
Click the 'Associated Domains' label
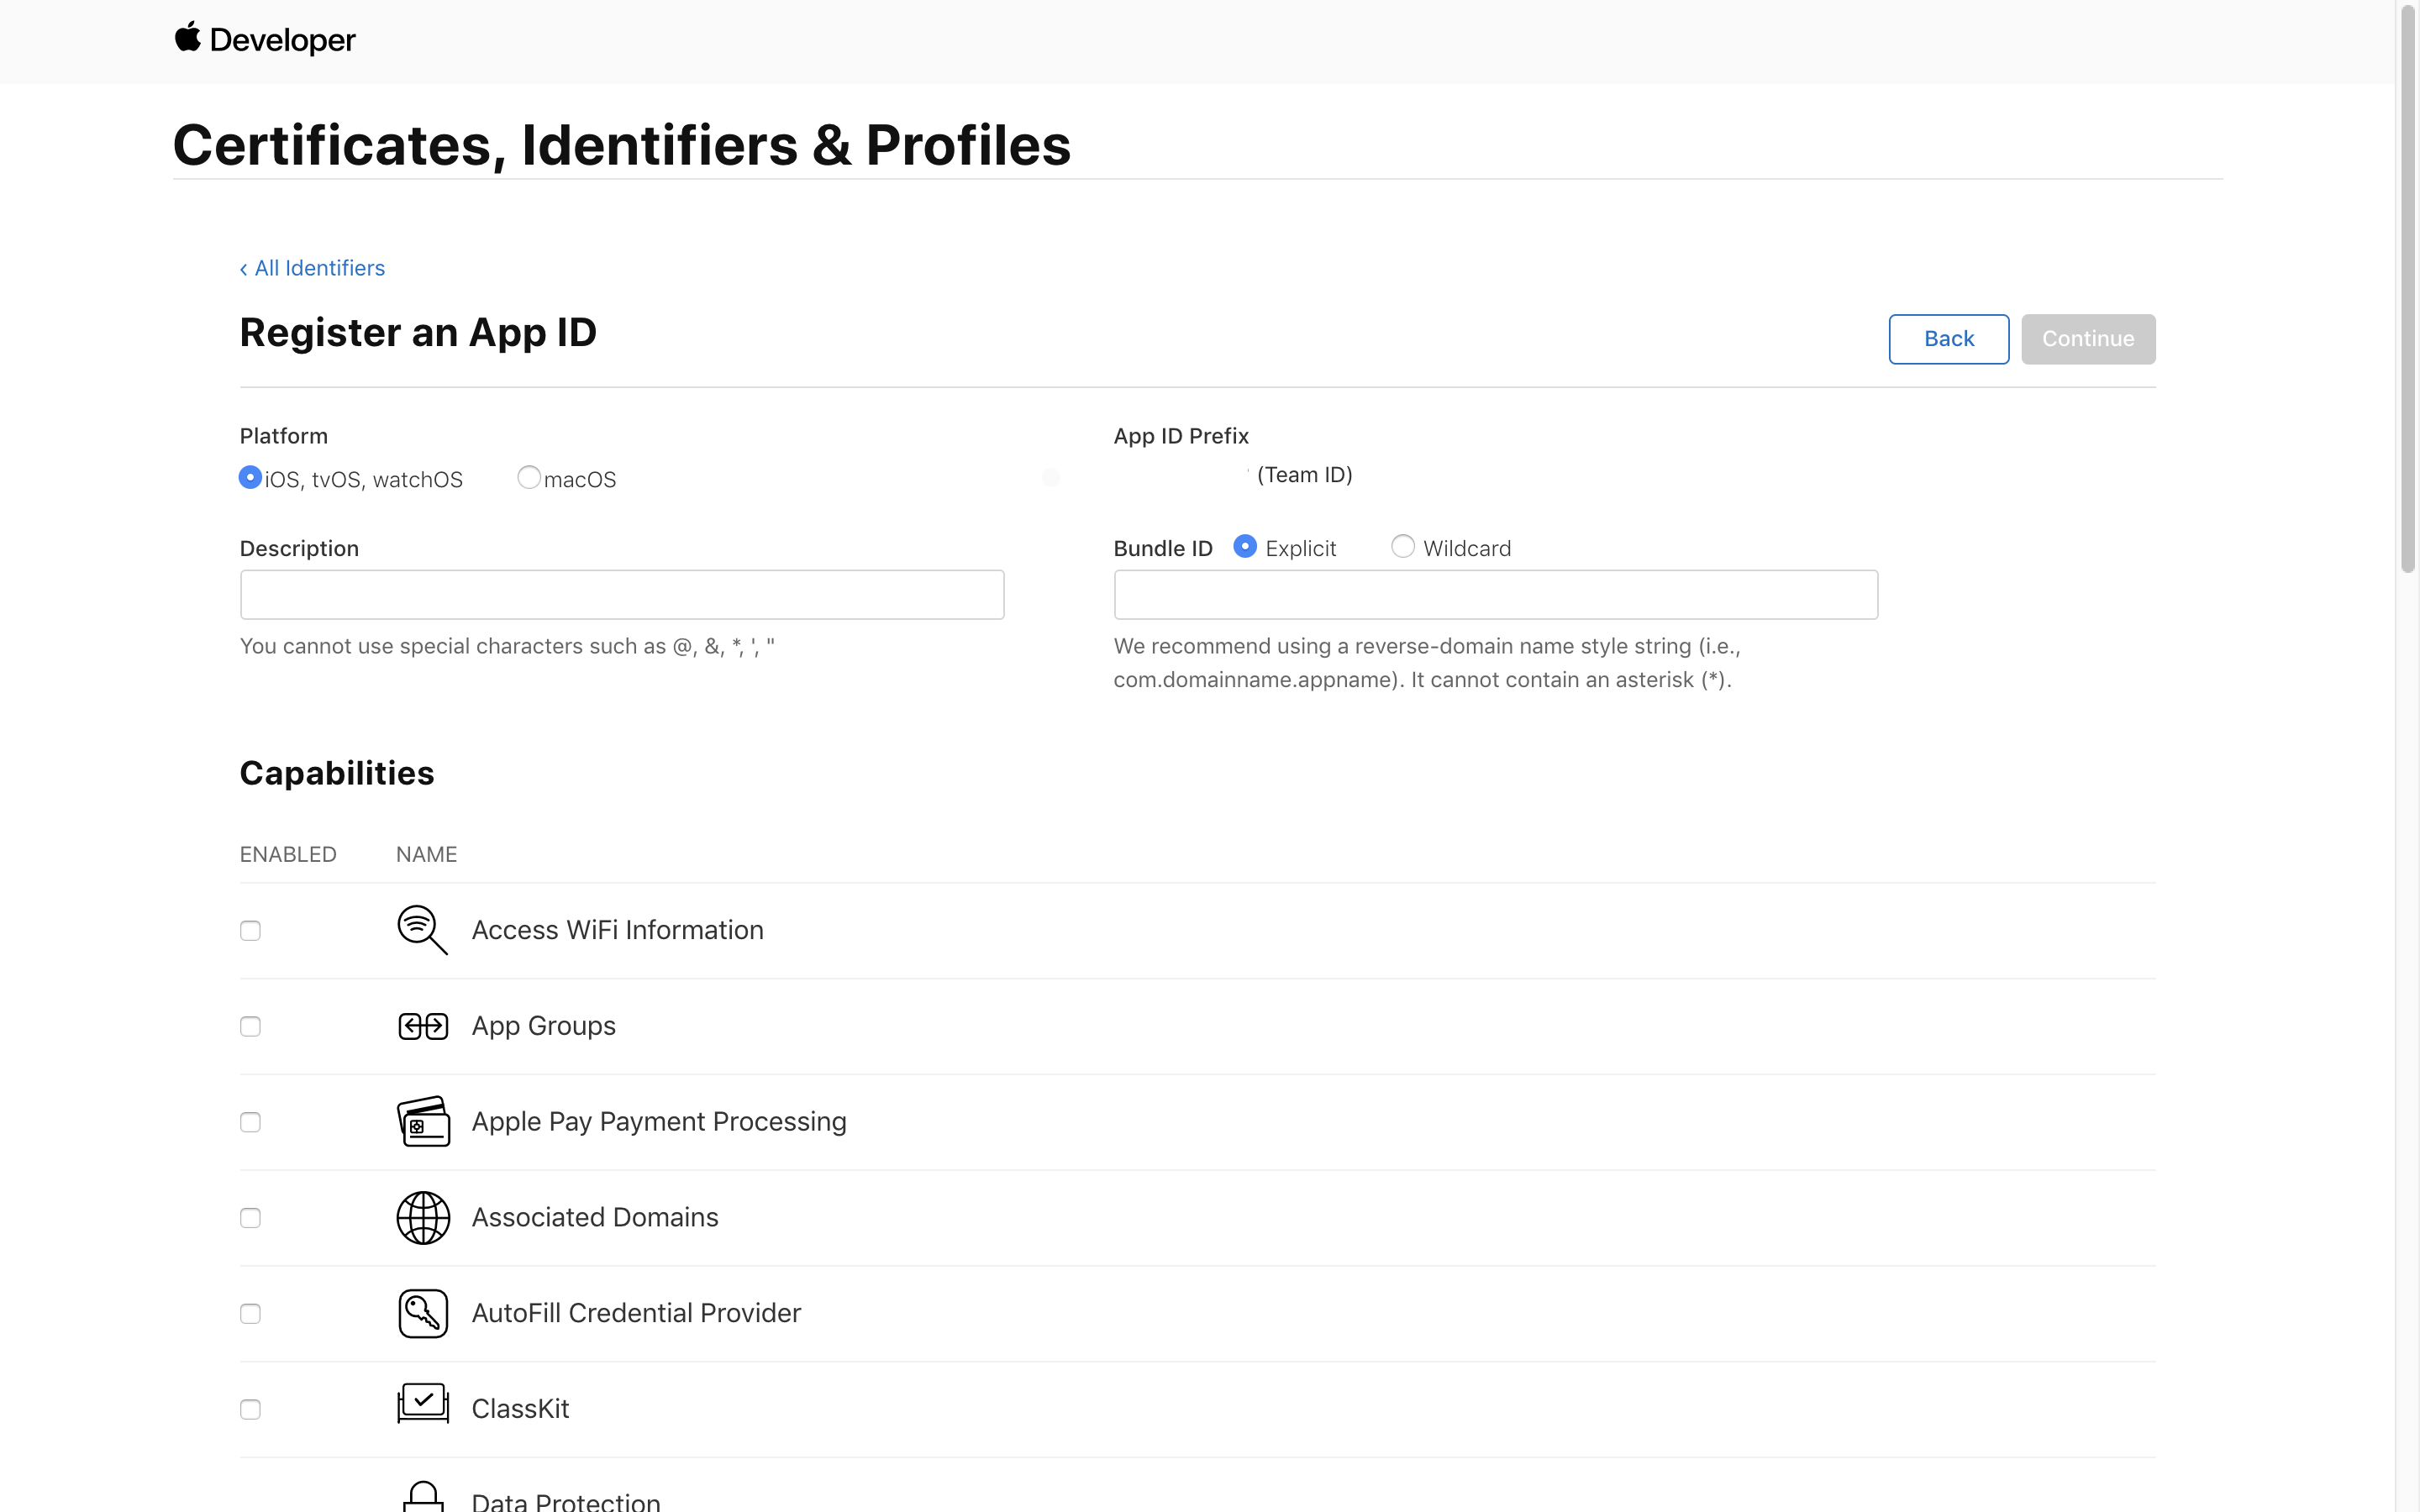coord(595,1217)
